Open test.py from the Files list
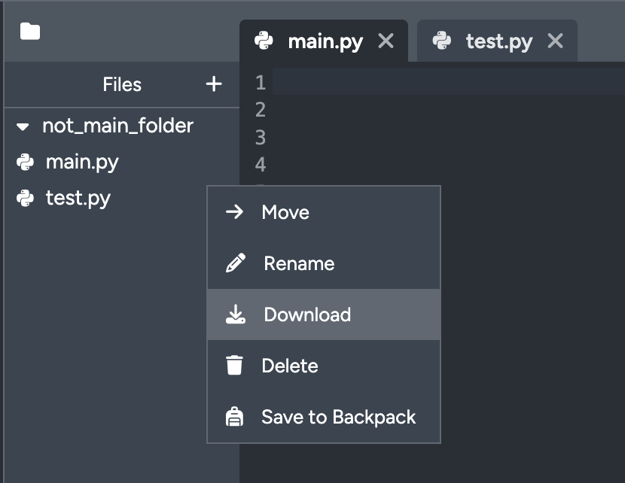This screenshot has width=625, height=483. point(78,199)
